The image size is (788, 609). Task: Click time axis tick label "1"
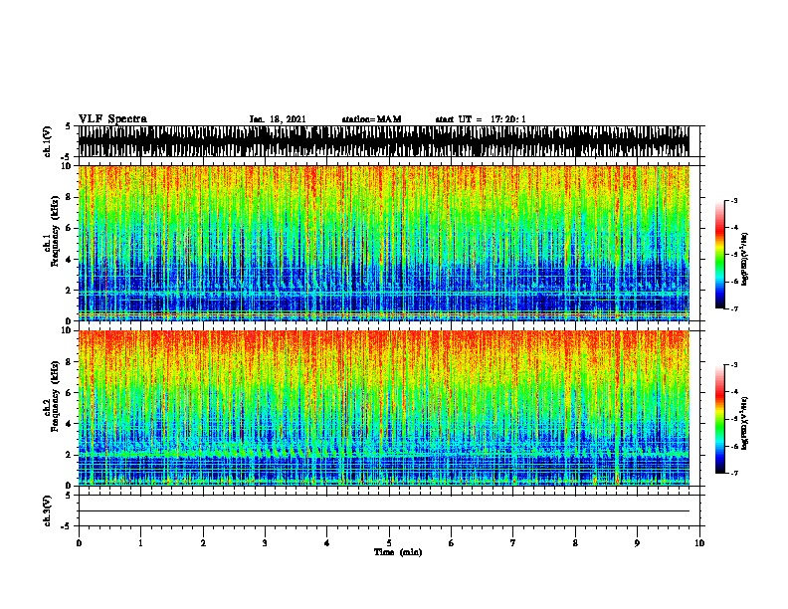click(140, 543)
